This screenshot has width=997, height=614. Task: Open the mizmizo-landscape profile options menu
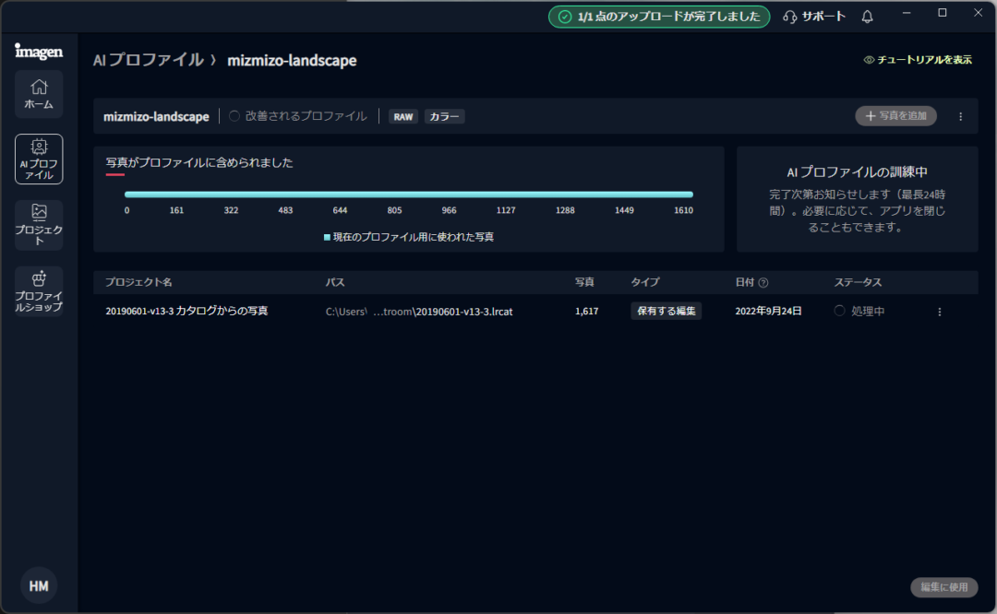pos(960,116)
